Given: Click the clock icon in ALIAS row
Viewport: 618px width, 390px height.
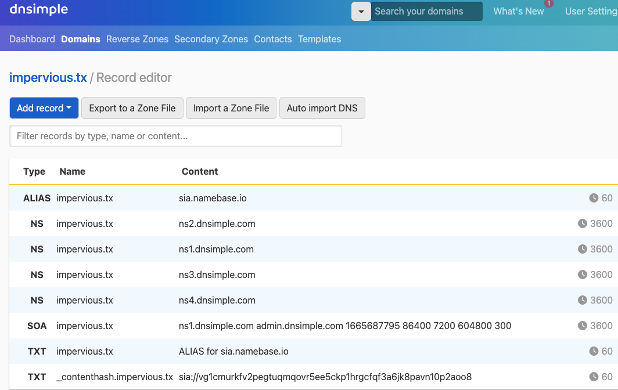Looking at the screenshot, I should pyautogui.click(x=594, y=198).
